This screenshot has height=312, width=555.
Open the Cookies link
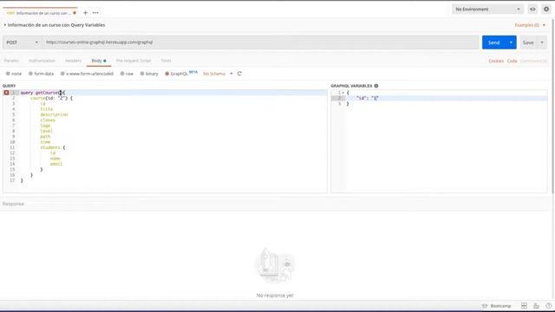tap(496, 61)
